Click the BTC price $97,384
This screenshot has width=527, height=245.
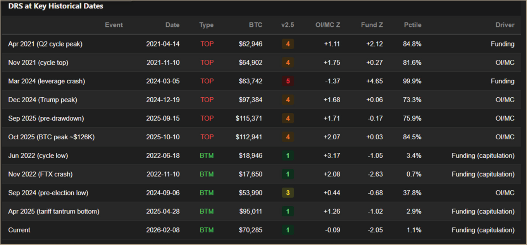(x=251, y=100)
